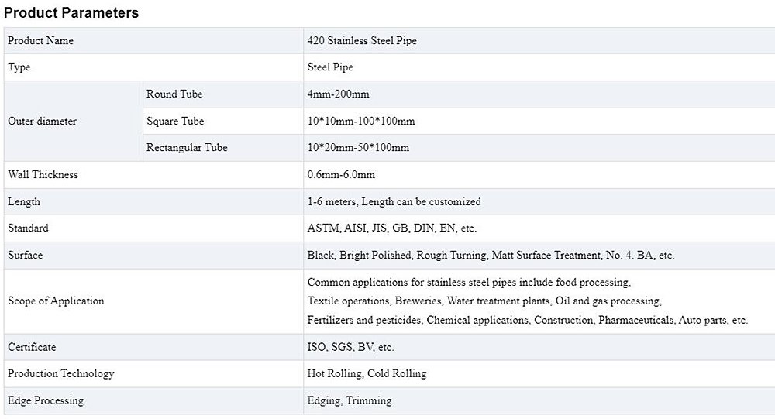Click the ISO, SGS, BV certificate value
The image size is (775, 419).
coord(350,347)
